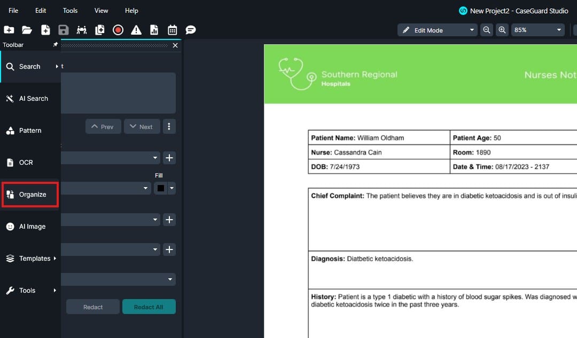
Task: Select the AI Image tool
Action: coord(30,227)
